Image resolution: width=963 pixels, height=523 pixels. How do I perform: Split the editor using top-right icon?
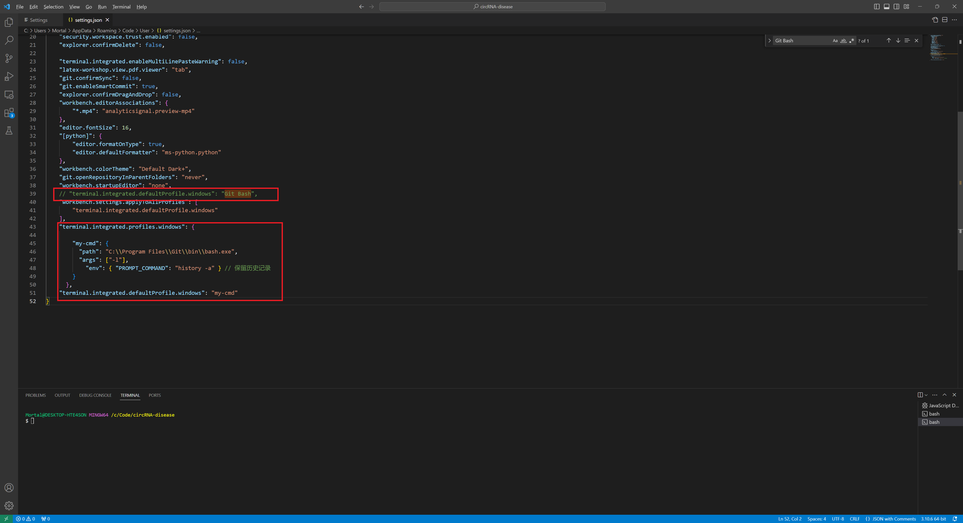(x=945, y=20)
